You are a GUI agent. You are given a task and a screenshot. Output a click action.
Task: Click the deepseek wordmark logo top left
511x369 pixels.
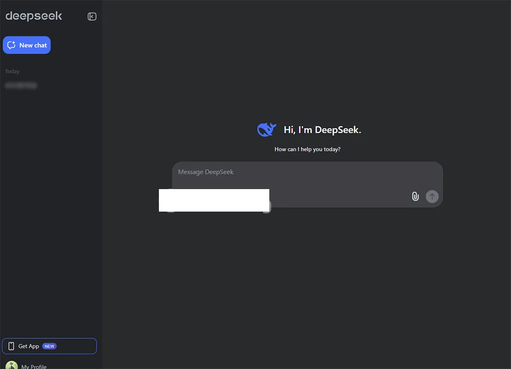click(33, 16)
